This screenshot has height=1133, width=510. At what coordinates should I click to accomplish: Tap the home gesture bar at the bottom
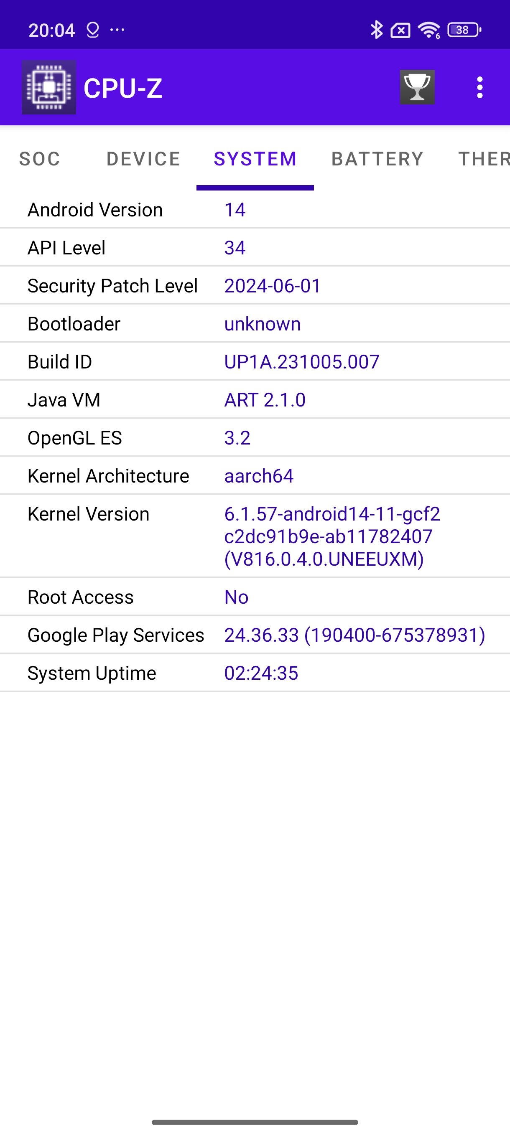(x=255, y=1122)
